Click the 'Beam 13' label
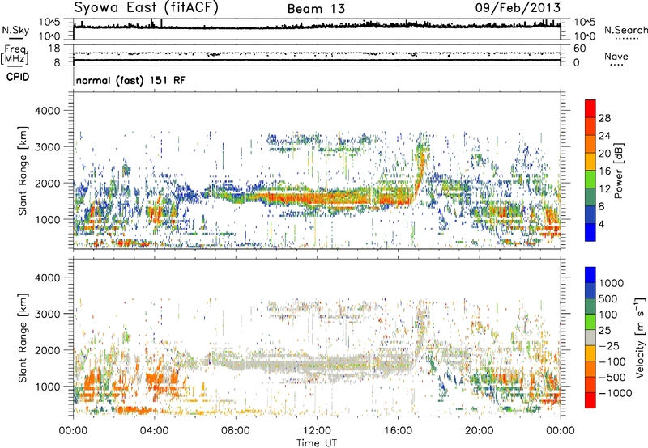 click(x=316, y=9)
